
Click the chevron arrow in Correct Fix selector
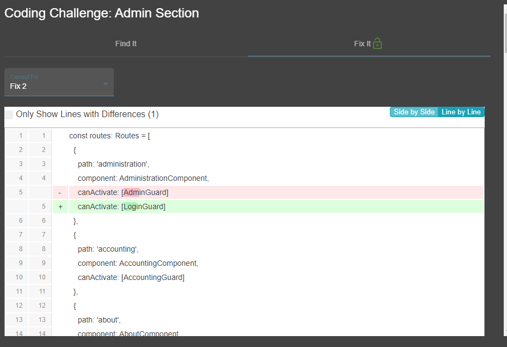coord(105,83)
